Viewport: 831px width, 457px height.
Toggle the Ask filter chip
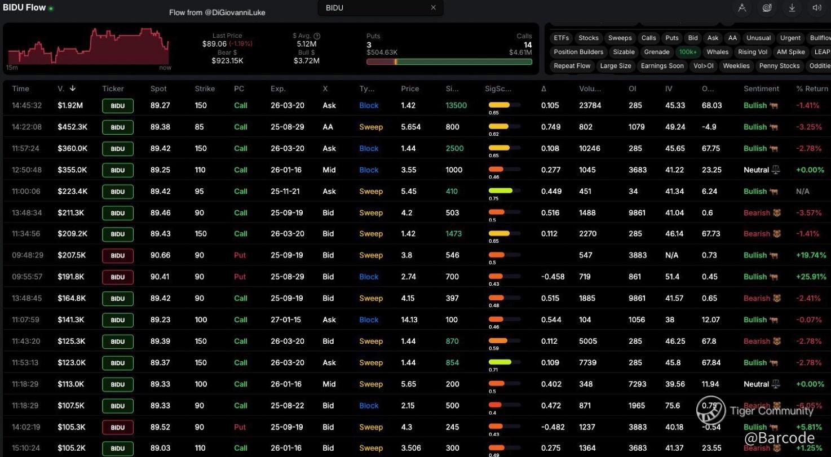pyautogui.click(x=713, y=38)
